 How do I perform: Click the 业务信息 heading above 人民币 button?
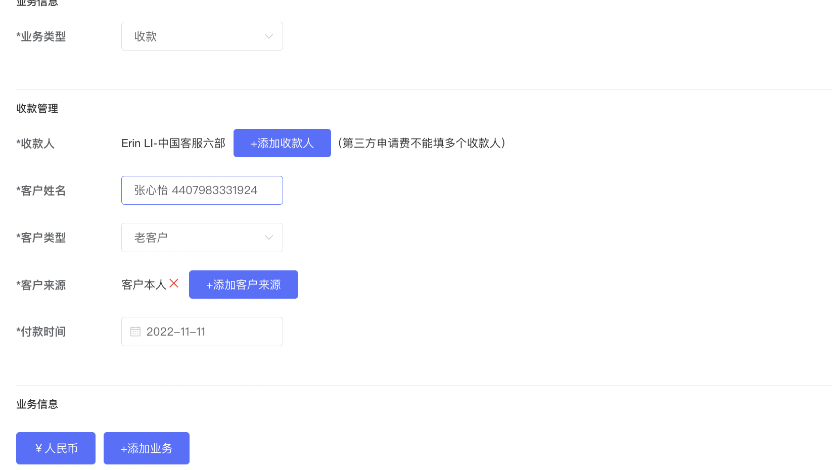(37, 404)
